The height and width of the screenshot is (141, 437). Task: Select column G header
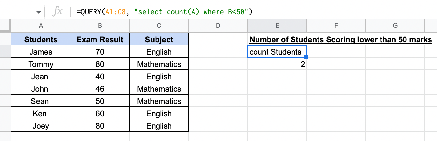pyautogui.click(x=395, y=26)
